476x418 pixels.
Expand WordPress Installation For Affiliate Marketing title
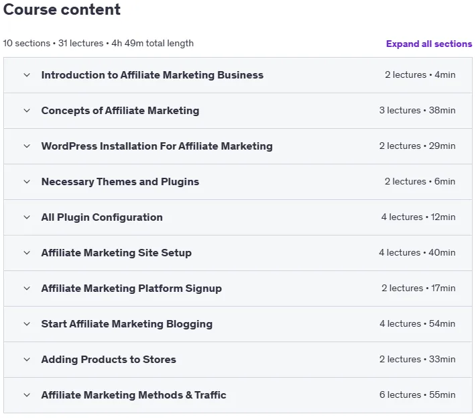(157, 146)
